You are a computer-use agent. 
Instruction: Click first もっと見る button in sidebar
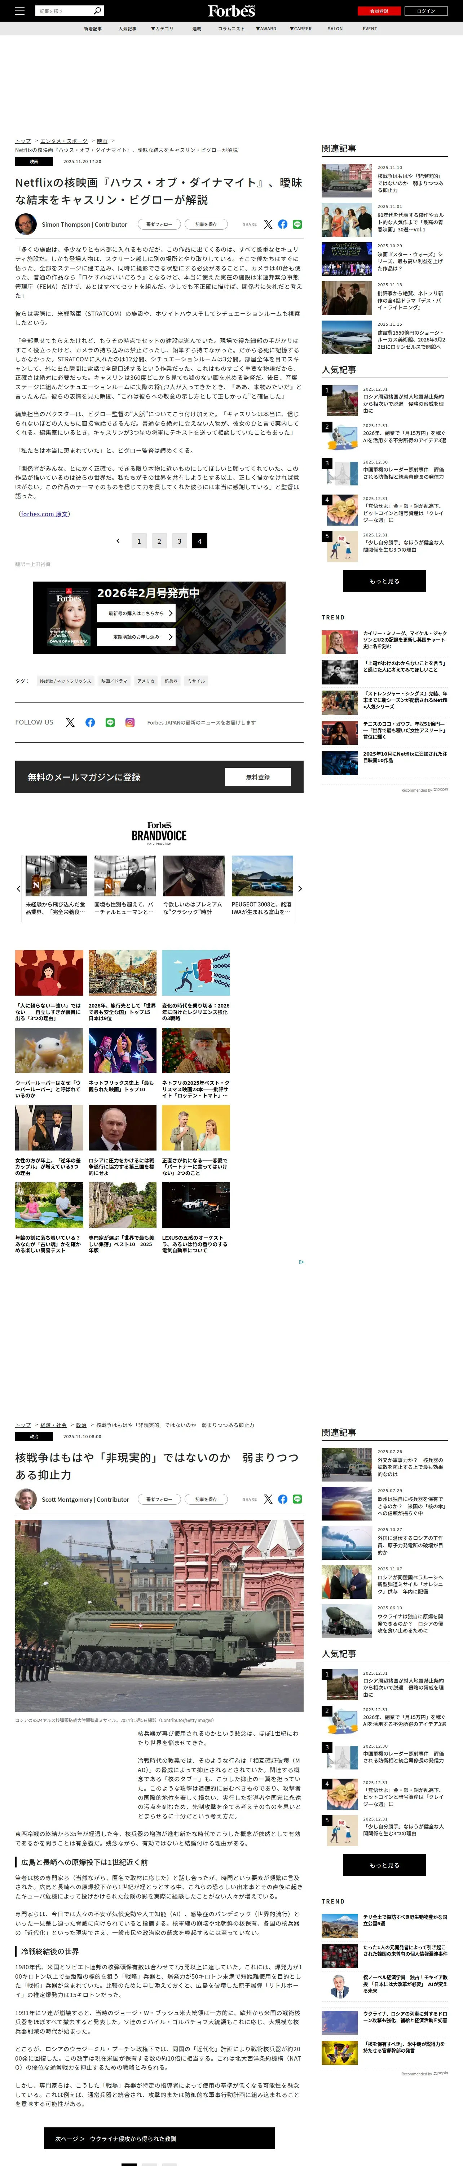[x=384, y=580]
